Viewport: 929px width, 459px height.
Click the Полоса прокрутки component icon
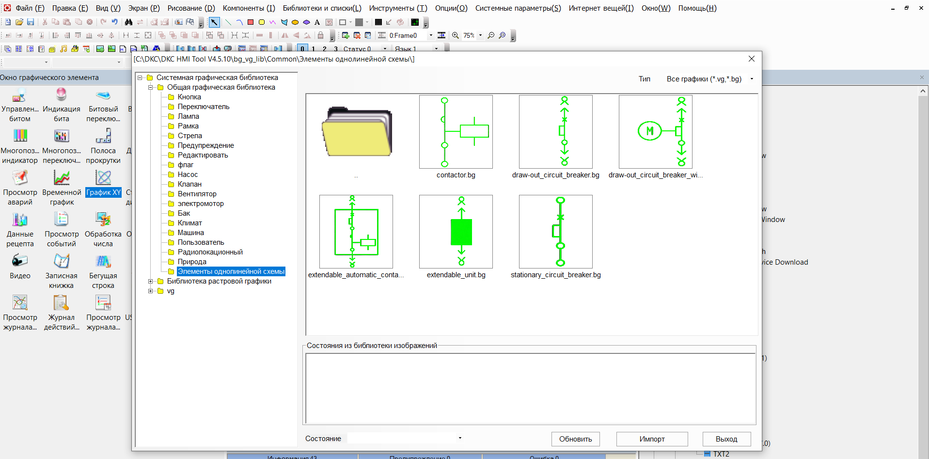click(x=103, y=136)
